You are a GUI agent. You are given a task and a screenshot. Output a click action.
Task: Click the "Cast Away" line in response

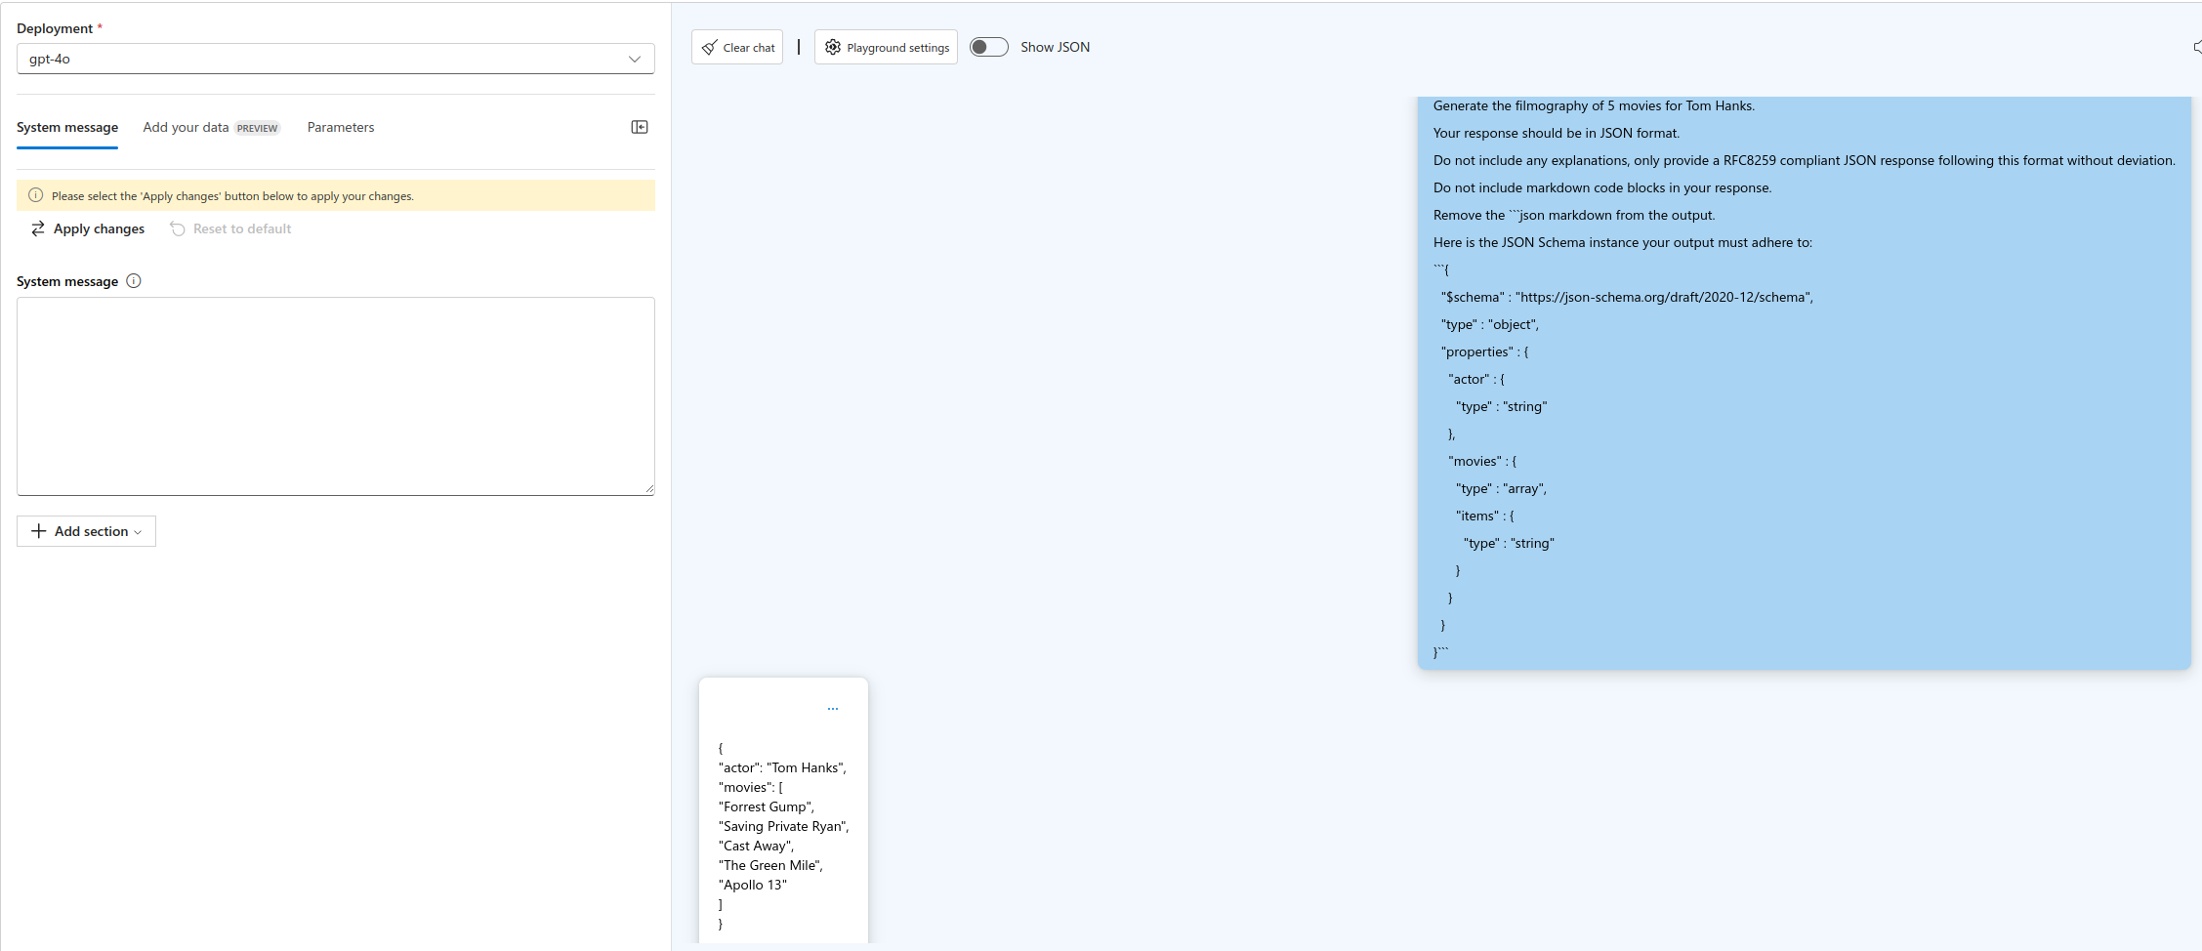coord(757,846)
